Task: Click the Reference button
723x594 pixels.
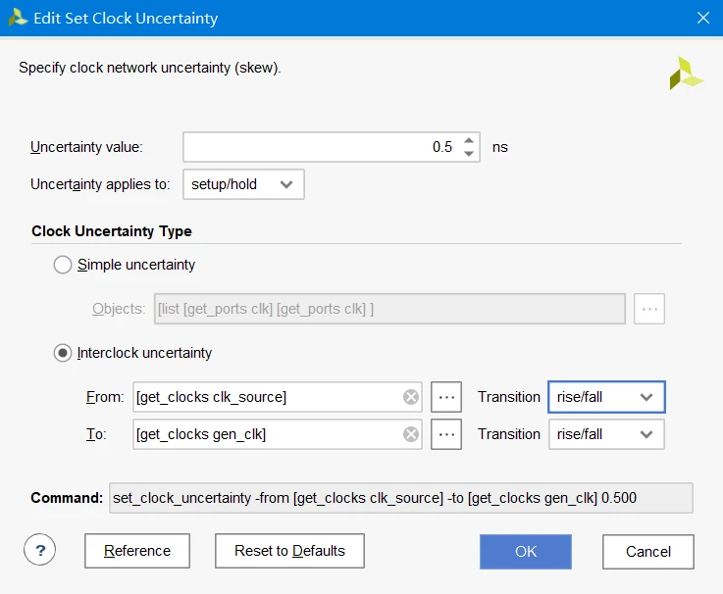Action: pyautogui.click(x=137, y=551)
